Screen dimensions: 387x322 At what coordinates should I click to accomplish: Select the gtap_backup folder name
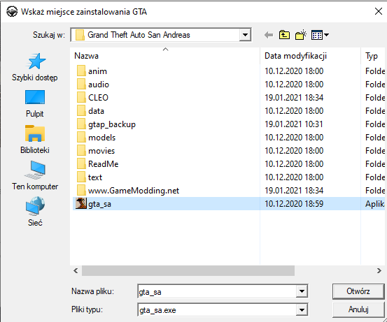pos(112,124)
